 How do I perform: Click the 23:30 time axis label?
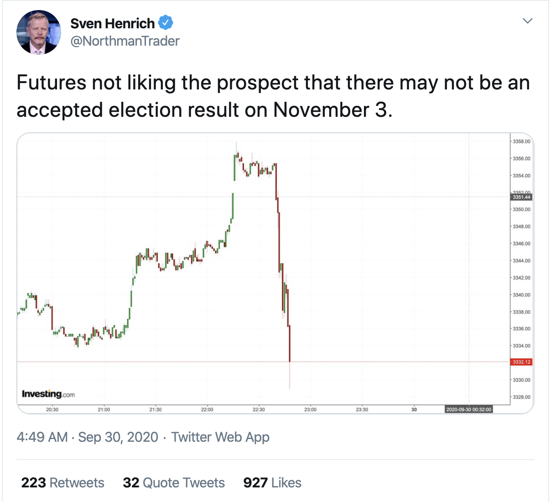tap(362, 409)
